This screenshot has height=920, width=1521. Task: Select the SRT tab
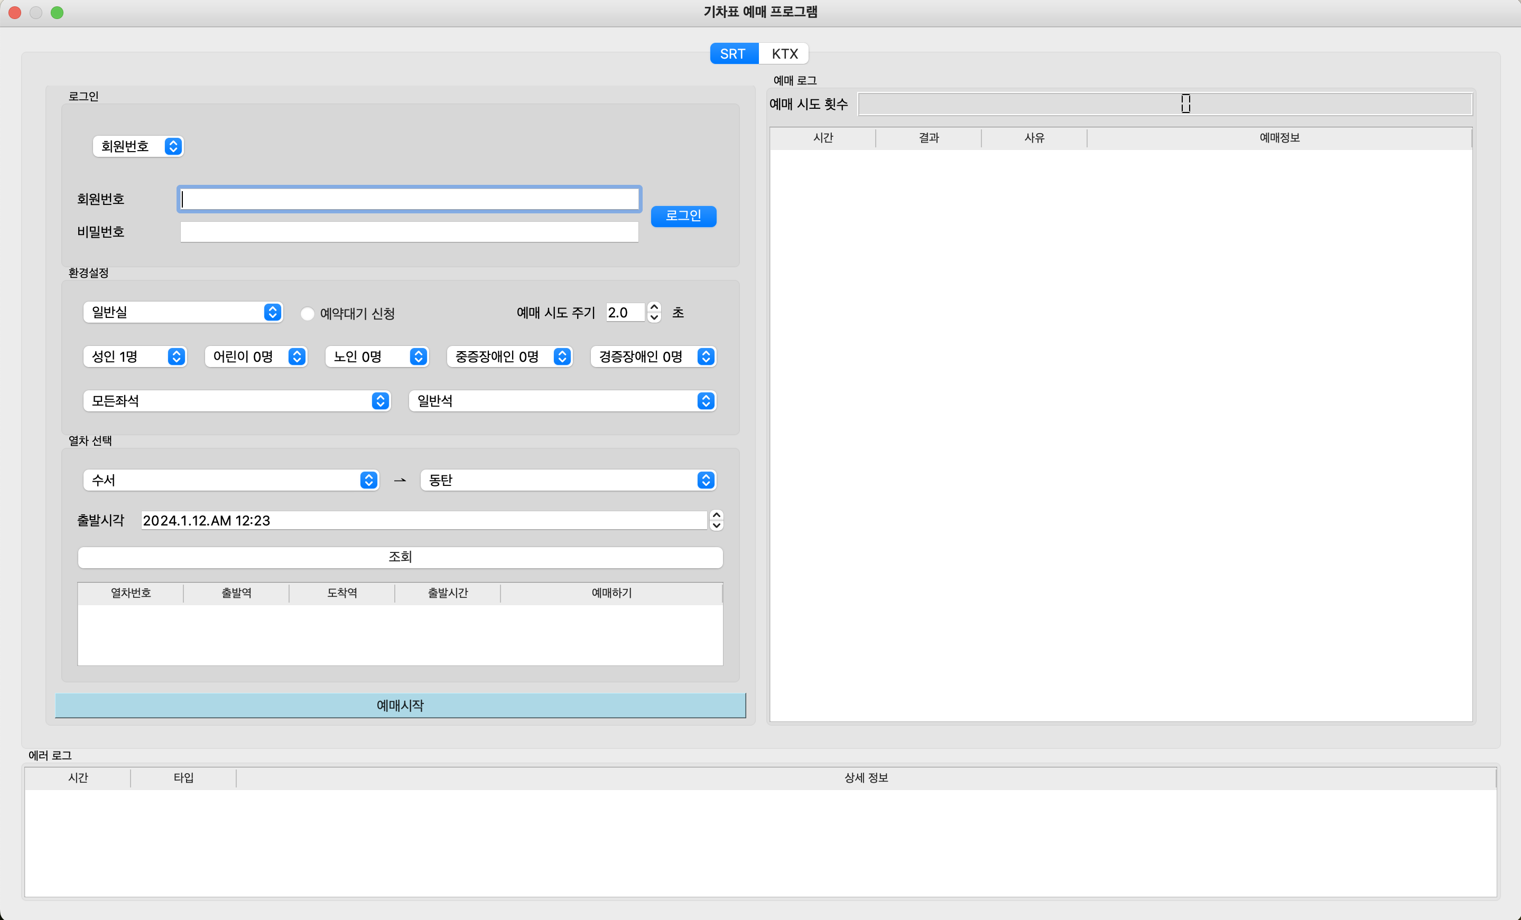click(x=732, y=54)
